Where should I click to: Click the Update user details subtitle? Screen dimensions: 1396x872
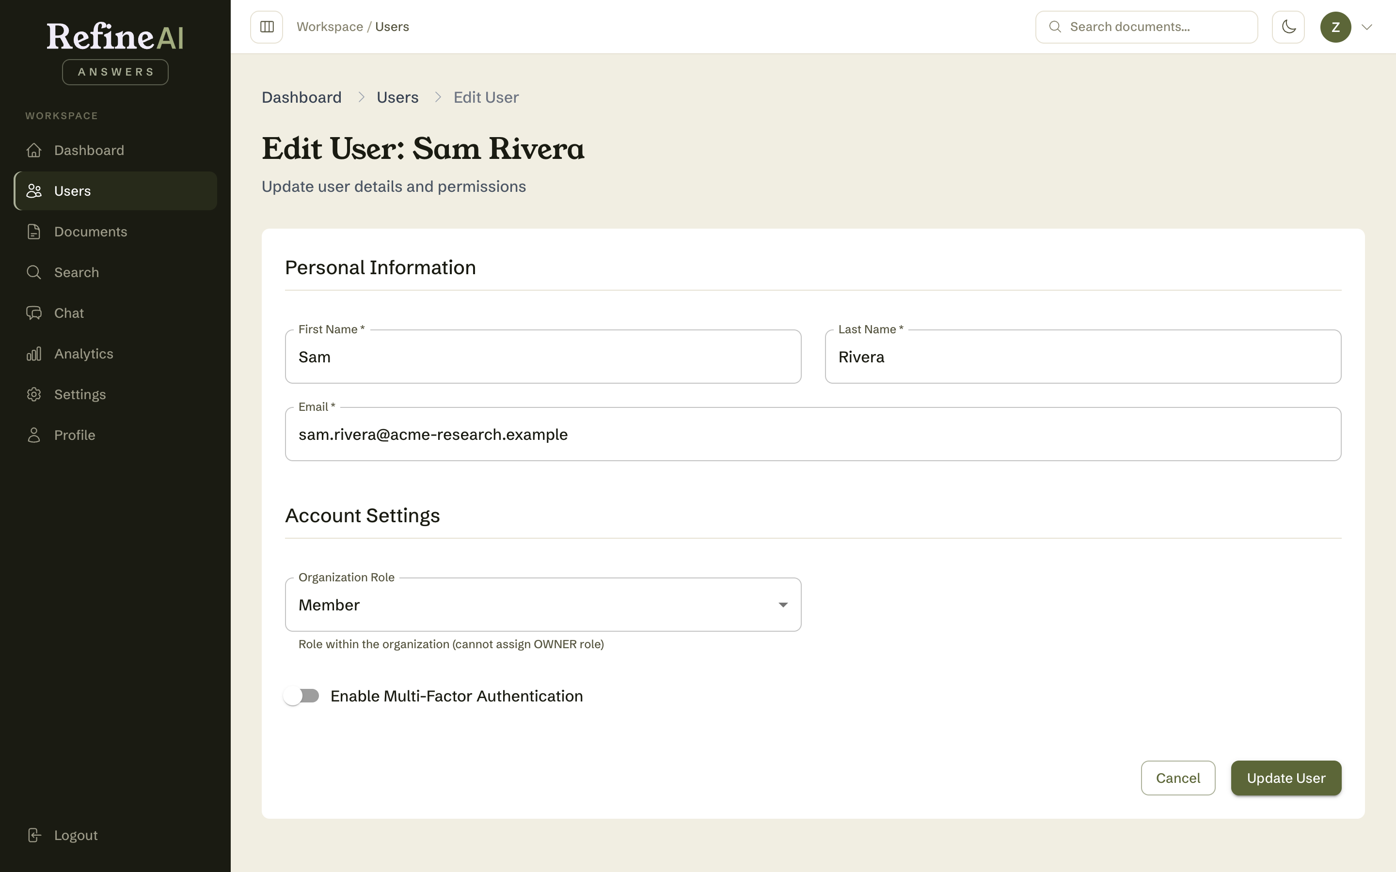click(394, 187)
